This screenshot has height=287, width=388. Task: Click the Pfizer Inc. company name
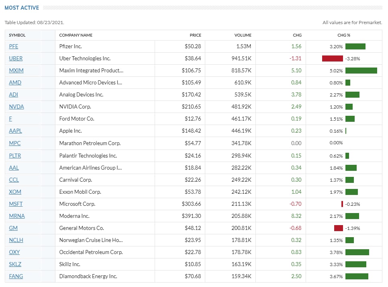(x=71, y=46)
